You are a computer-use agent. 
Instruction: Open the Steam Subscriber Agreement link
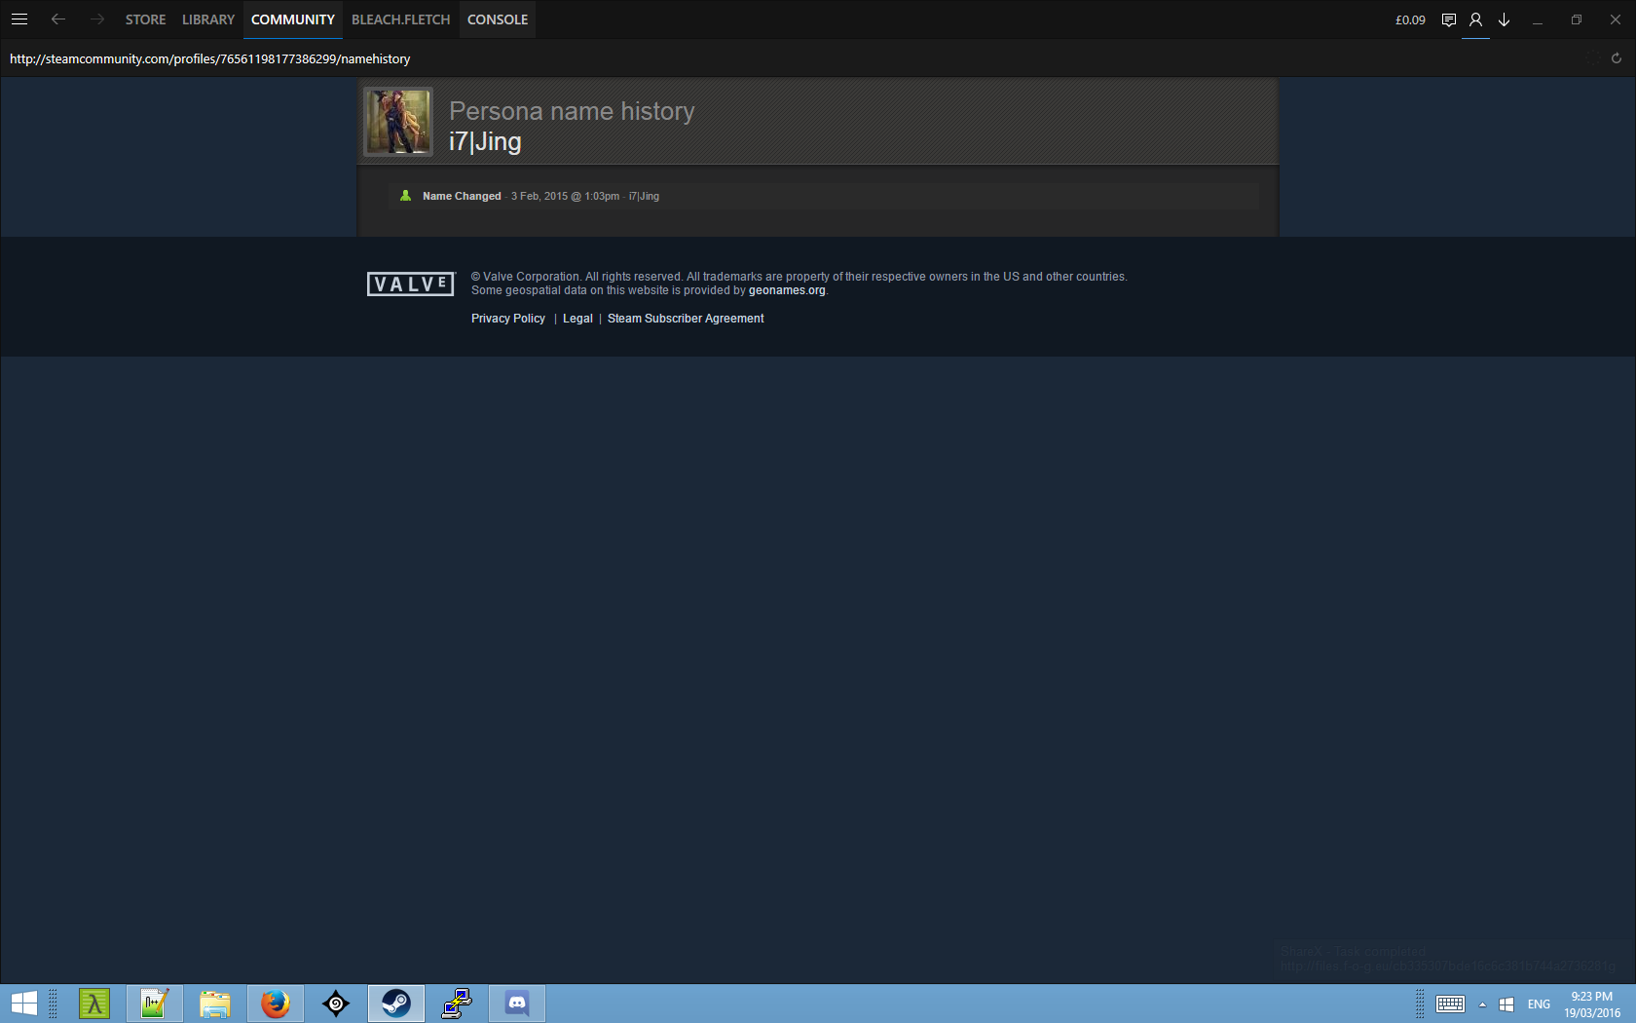click(x=686, y=319)
